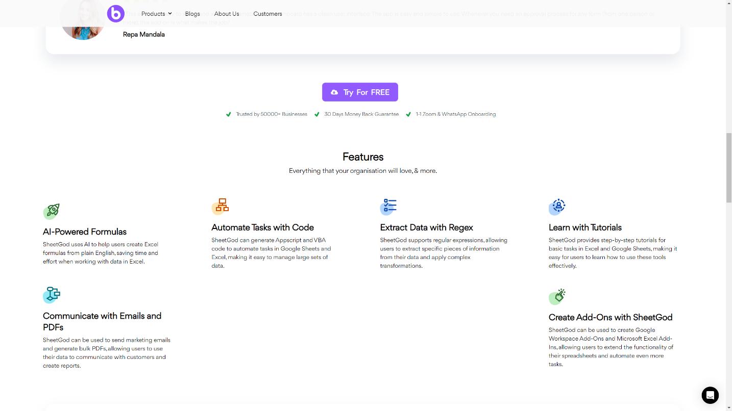Screen dimensions: 732x411
Task: Click the 'Create Add-Ons with SheetGod' heading
Action: click(x=611, y=317)
